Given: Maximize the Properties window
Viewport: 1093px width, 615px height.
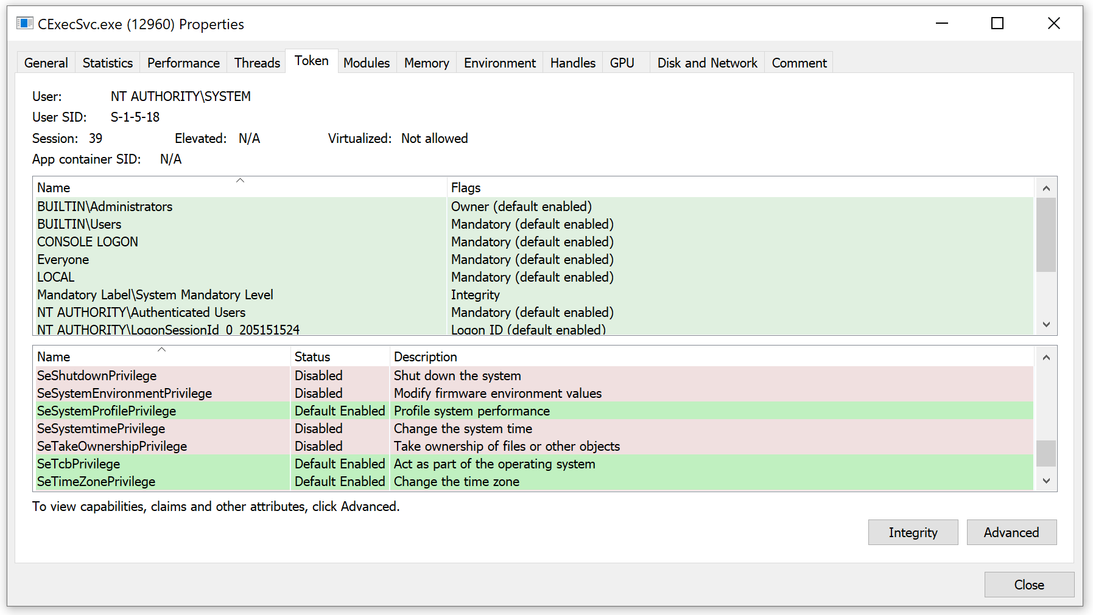Looking at the screenshot, I should [997, 23].
